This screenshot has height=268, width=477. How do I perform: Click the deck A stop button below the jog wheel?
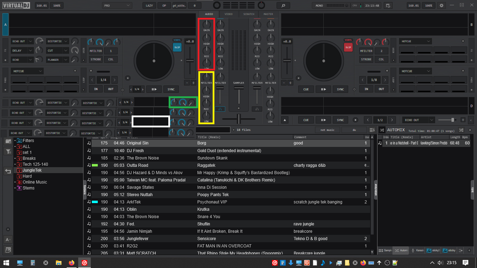[x=128, y=78]
